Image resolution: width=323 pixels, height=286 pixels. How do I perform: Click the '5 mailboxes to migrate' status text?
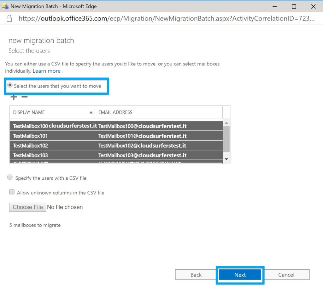(x=35, y=225)
